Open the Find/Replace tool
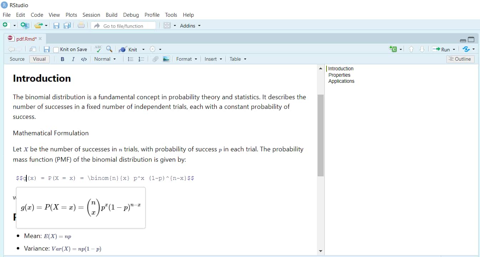 pyautogui.click(x=110, y=49)
